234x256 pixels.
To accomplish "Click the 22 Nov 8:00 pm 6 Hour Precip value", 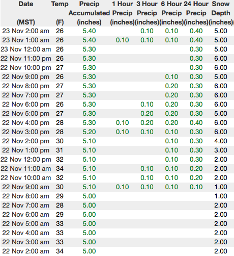I will click(171, 86).
